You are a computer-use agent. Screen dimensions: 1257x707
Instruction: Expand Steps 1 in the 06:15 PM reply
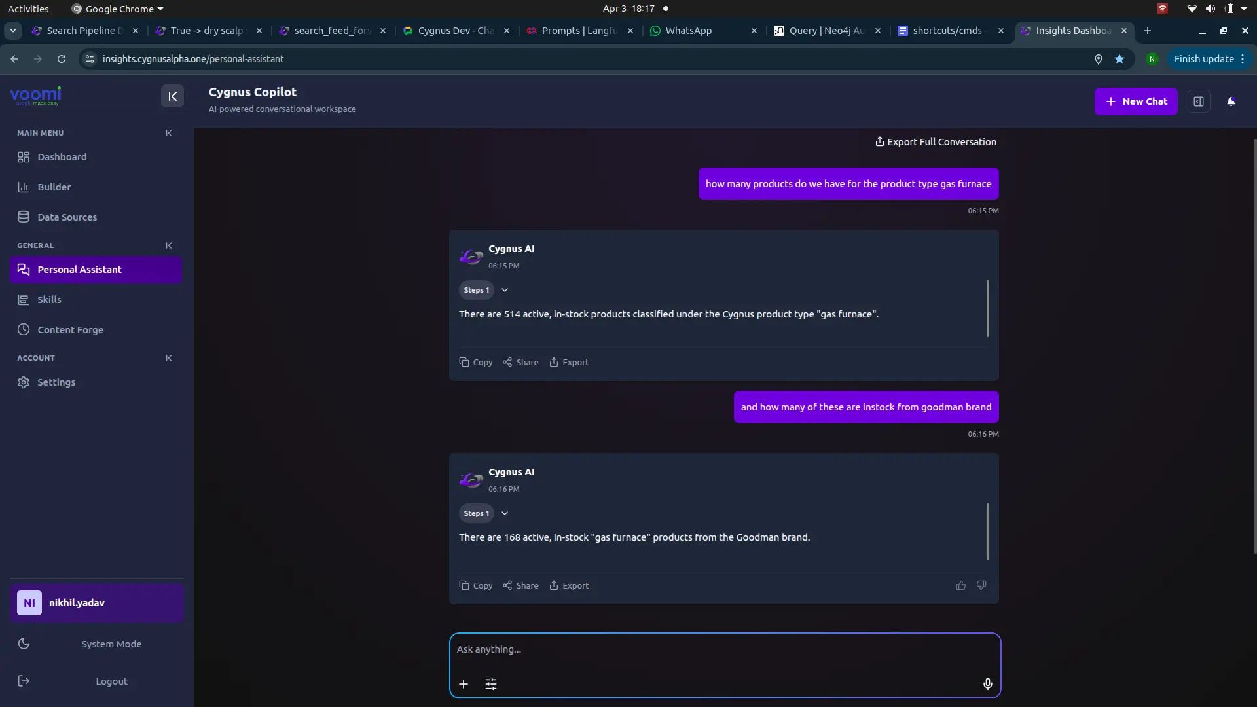tap(505, 290)
